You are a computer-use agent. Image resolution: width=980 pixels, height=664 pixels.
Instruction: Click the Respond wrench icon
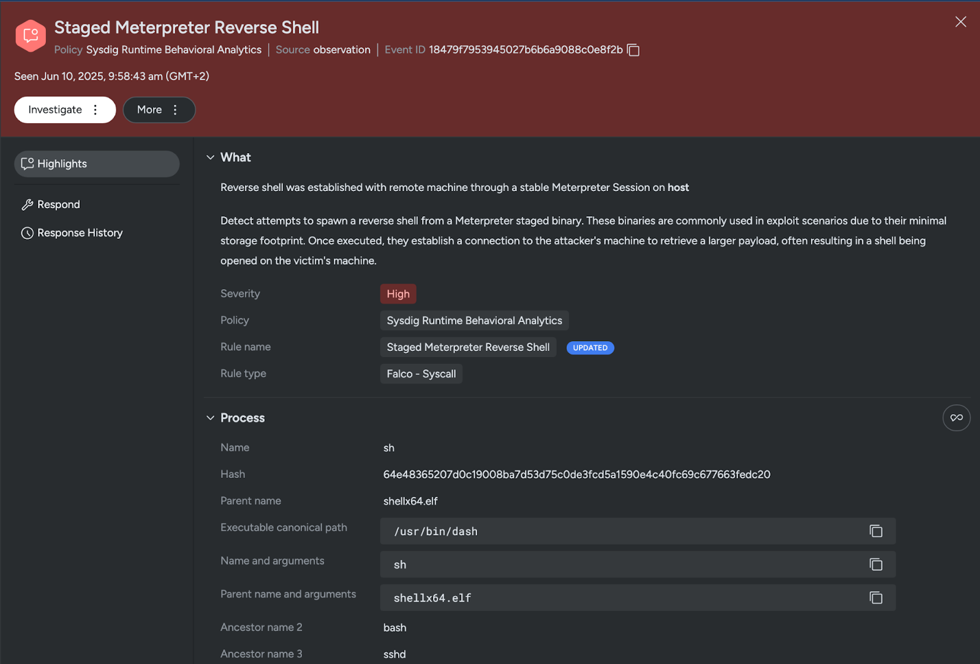[27, 205]
